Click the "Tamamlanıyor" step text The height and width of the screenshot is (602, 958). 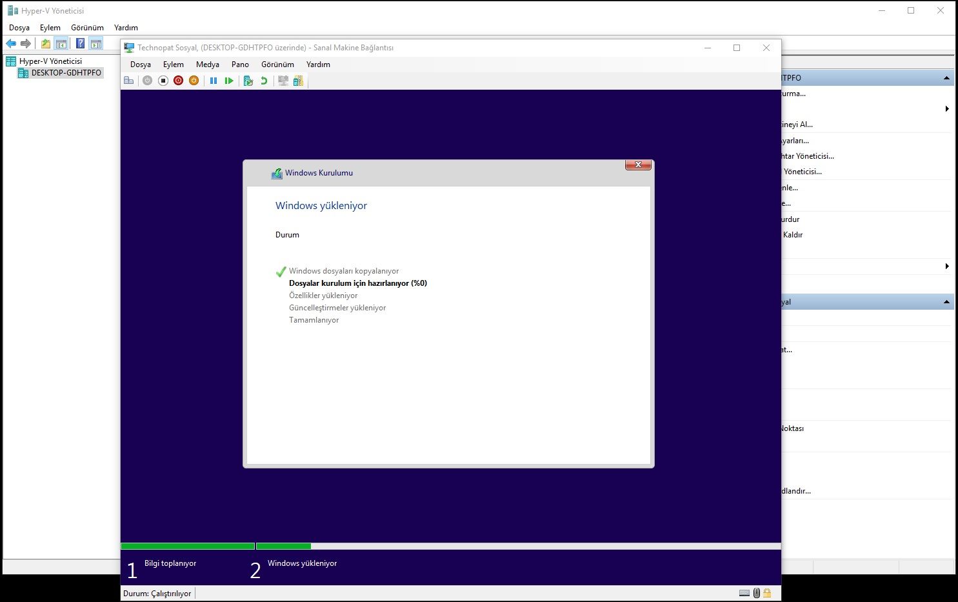314,320
